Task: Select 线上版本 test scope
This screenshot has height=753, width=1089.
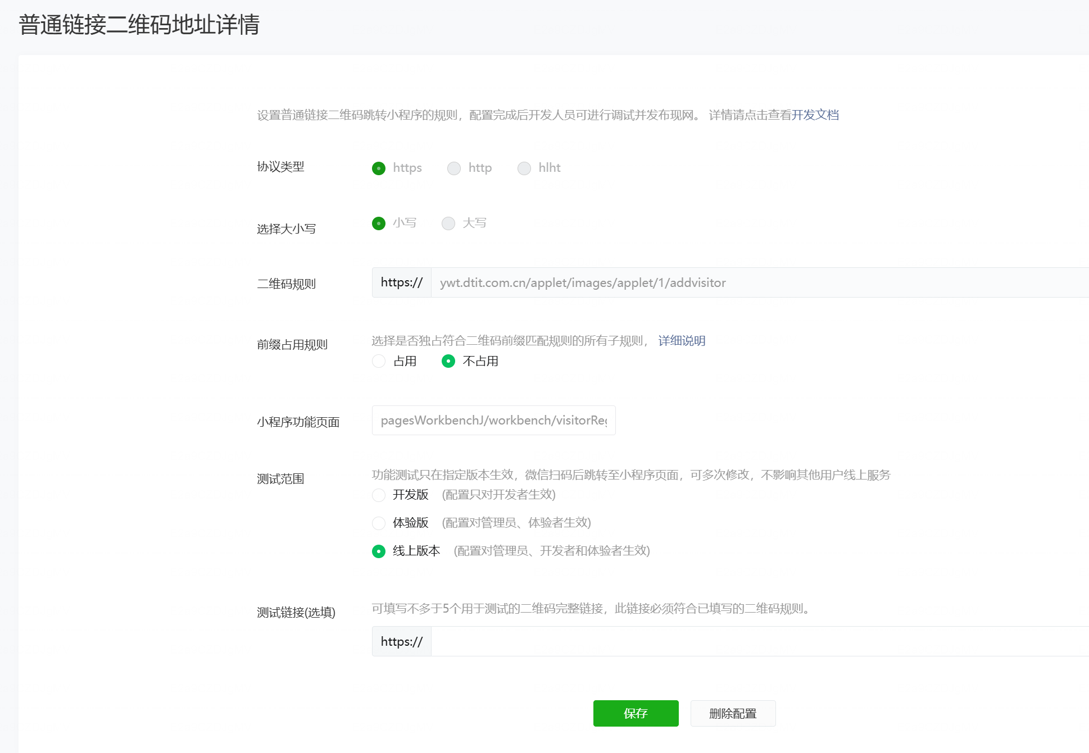Action: [x=379, y=551]
